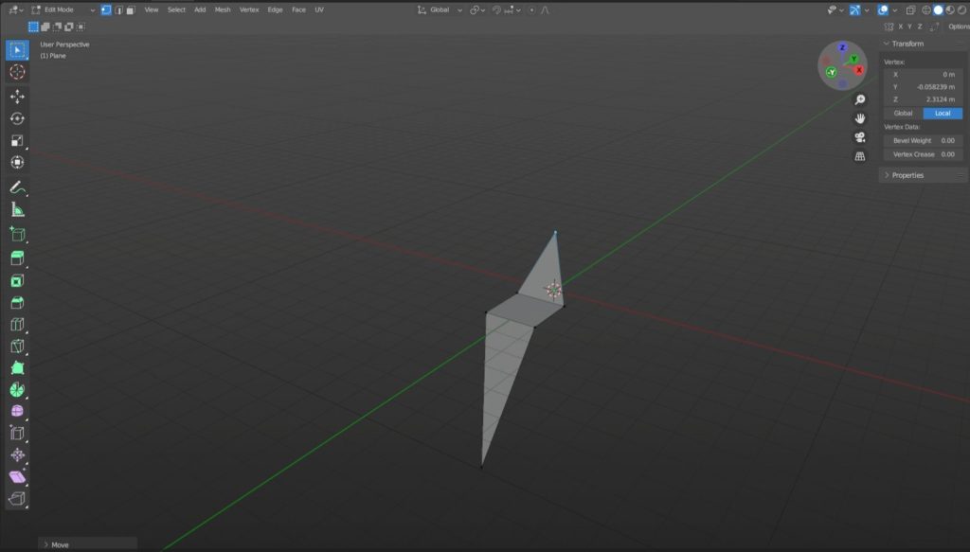Screen dimensions: 970x552
Task: Open the Edit Mode dropdown
Action: [x=63, y=9]
